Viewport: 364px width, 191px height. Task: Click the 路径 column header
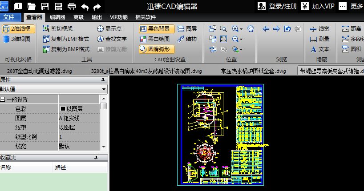pyautogui.click(x=80, y=167)
